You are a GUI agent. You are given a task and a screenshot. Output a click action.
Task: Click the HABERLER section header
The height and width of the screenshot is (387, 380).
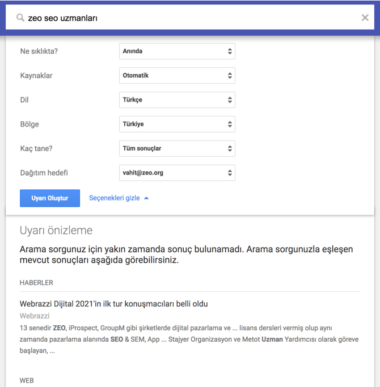[36, 283]
